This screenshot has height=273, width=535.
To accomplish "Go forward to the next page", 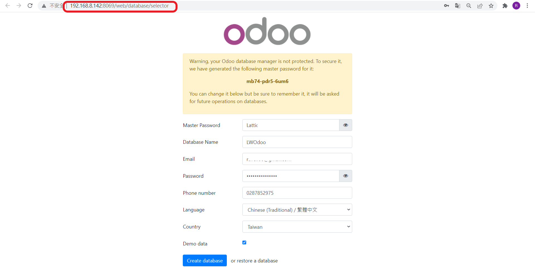I will click(19, 6).
